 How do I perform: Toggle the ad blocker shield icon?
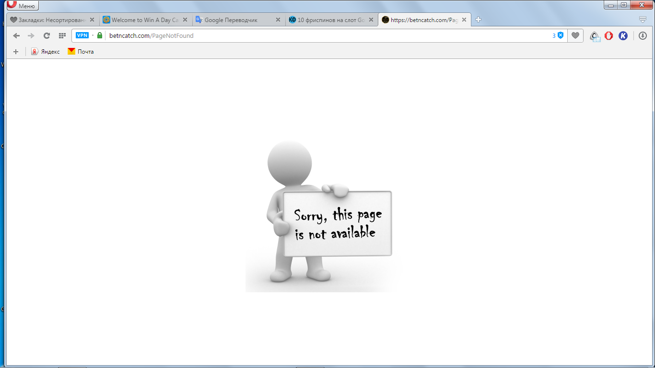coord(560,35)
